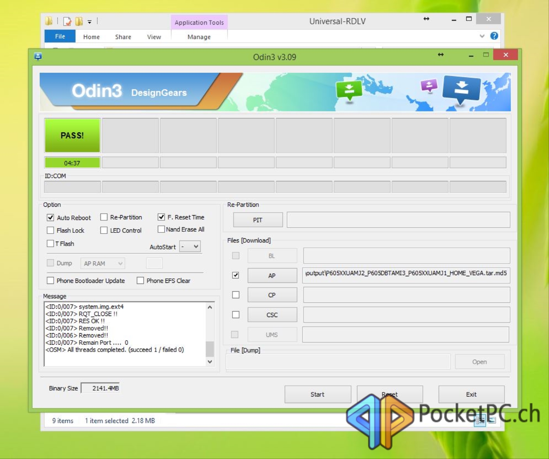Viewport: 549px width, 459px height.
Task: Click the BL file button
Action: [272, 256]
